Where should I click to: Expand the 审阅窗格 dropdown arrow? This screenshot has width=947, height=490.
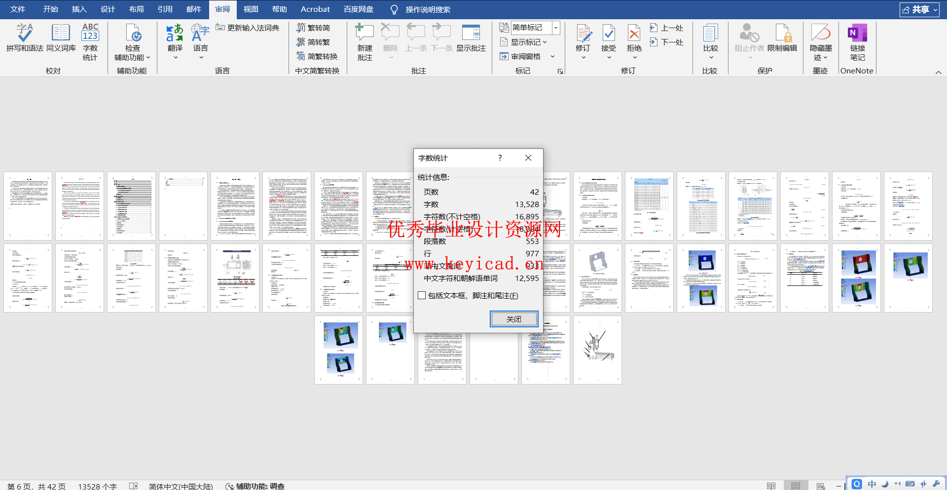pyautogui.click(x=552, y=56)
